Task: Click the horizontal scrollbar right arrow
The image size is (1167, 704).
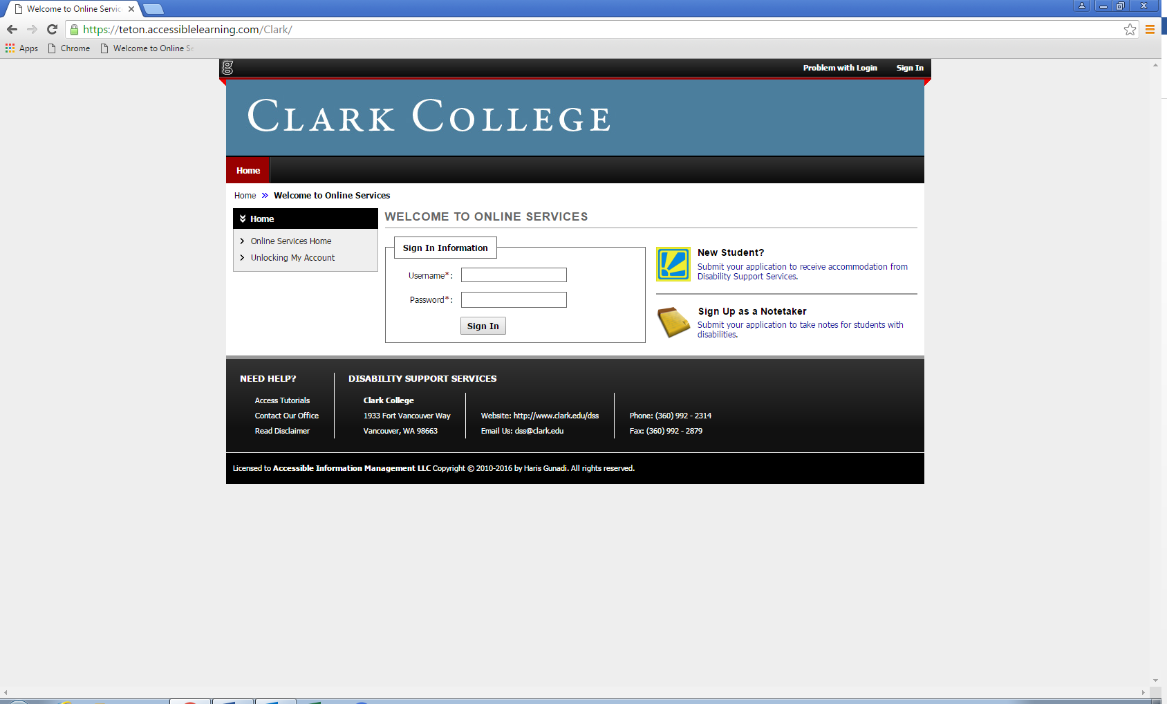Action: point(1143,692)
